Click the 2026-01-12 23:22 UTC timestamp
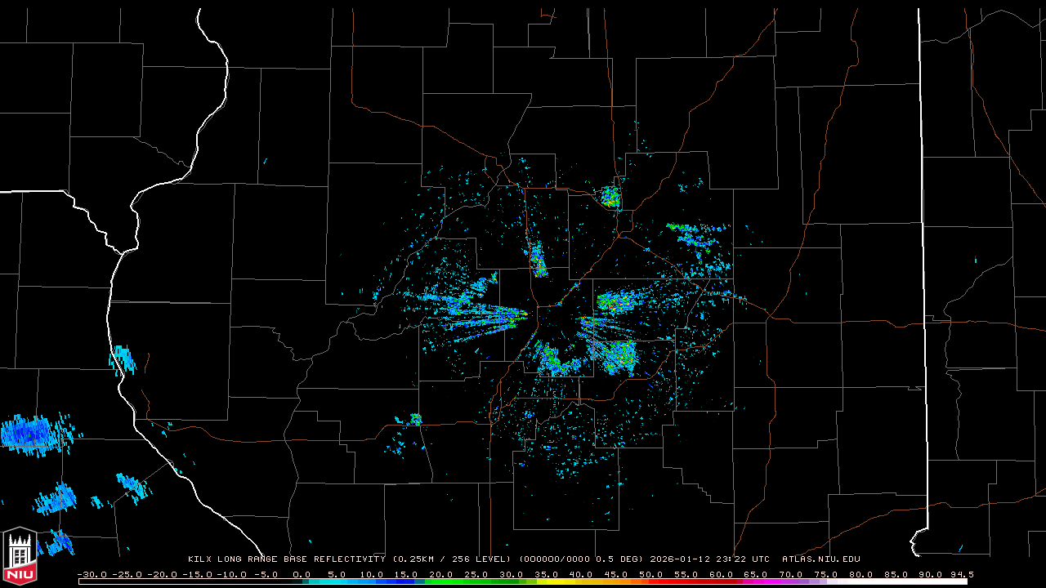This screenshot has height=588, width=1046. click(709, 559)
